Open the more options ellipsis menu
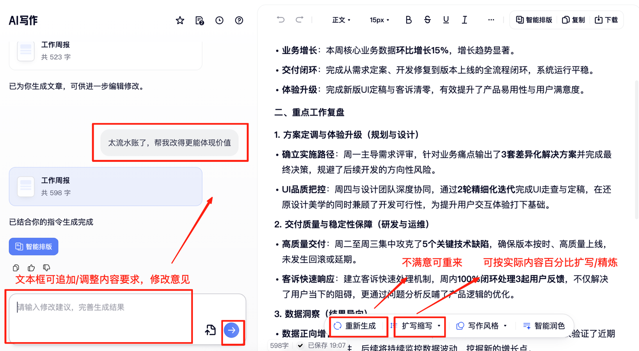This screenshot has height=351, width=639. (x=491, y=20)
